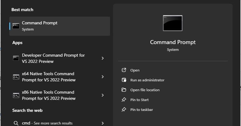
Task: Click the Command Prompt icon in Best match
Action: [x=16, y=26]
